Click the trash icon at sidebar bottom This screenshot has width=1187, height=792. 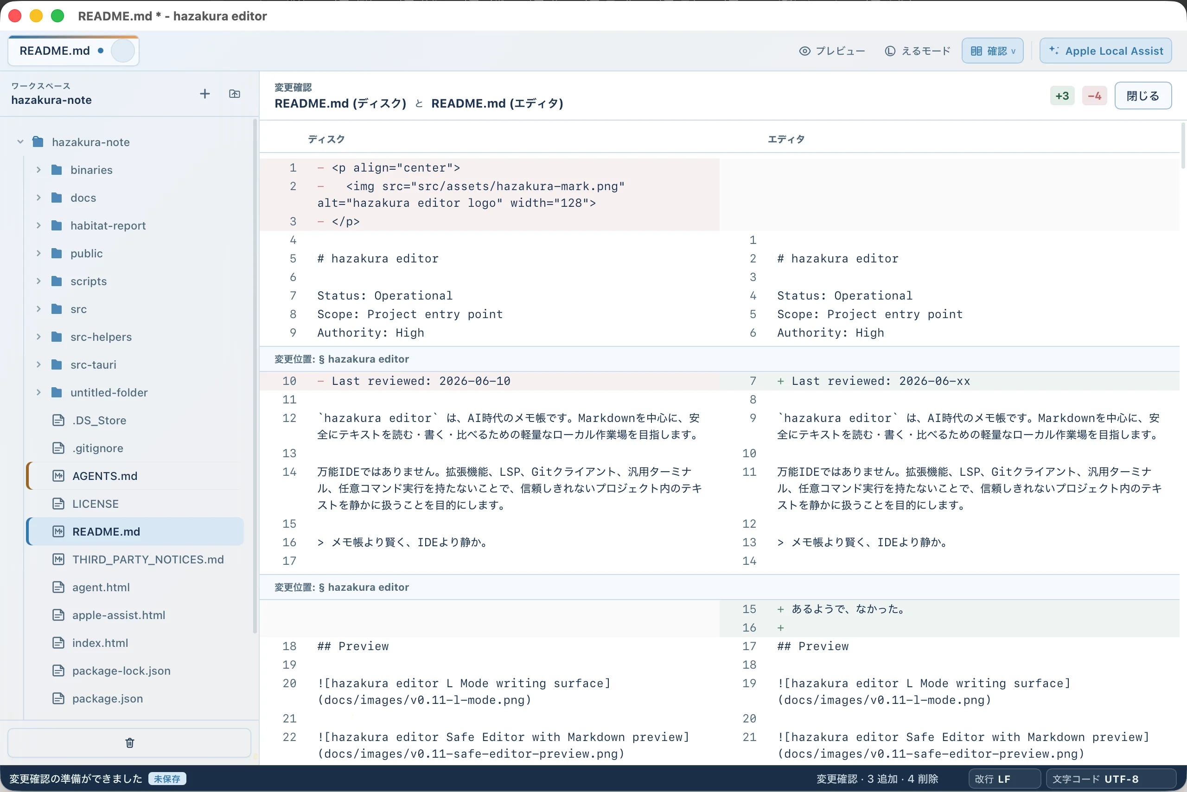coord(129,742)
